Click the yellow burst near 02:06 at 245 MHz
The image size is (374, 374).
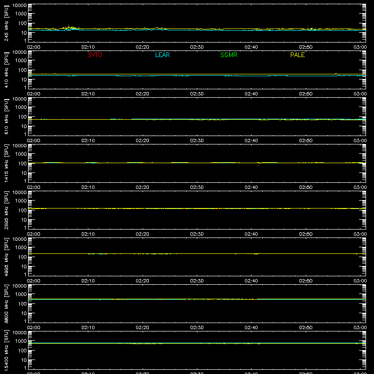(x=71, y=28)
